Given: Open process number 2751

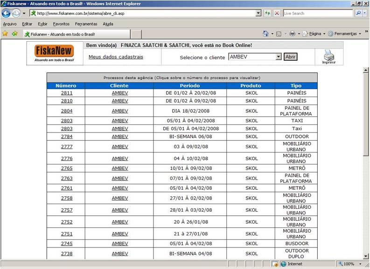Looking at the screenshot, I should 67,234.
